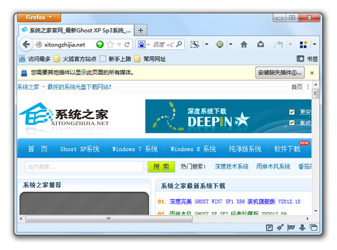Screen dimensions: 337x250
Task: Click the status bar broom clean icon
Action: tap(280, 227)
